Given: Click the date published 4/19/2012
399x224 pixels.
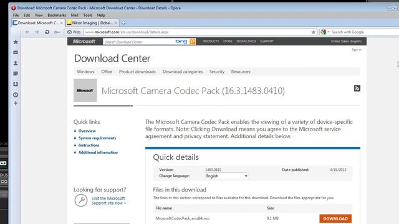Looking at the screenshot, I should [x=338, y=170].
